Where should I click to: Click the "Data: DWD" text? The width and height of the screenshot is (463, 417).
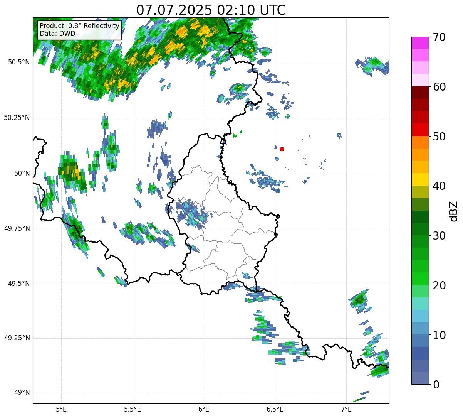[x=57, y=34]
